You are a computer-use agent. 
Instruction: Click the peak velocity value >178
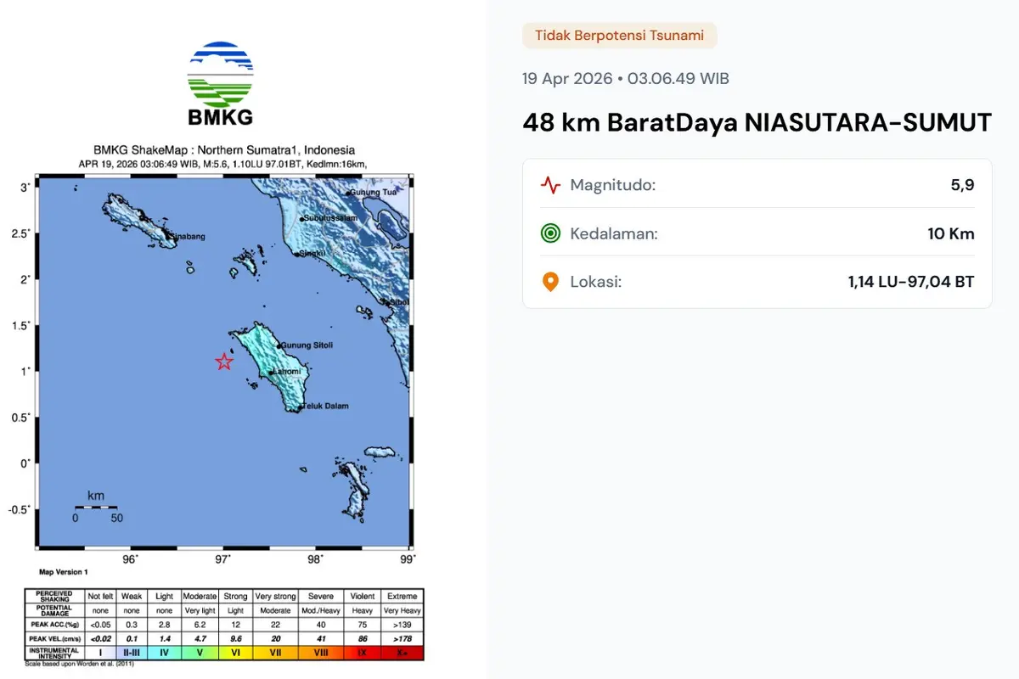403,638
